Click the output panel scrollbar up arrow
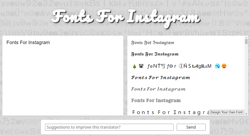250x136 pixels. point(246,38)
